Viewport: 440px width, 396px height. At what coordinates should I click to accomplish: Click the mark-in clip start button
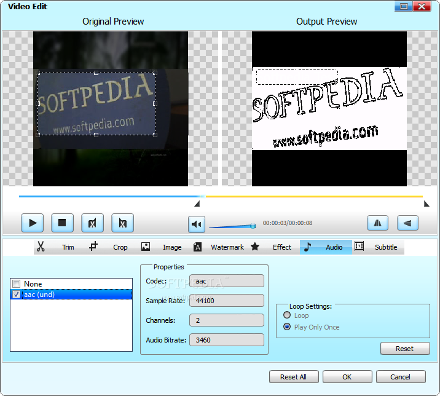(92, 223)
